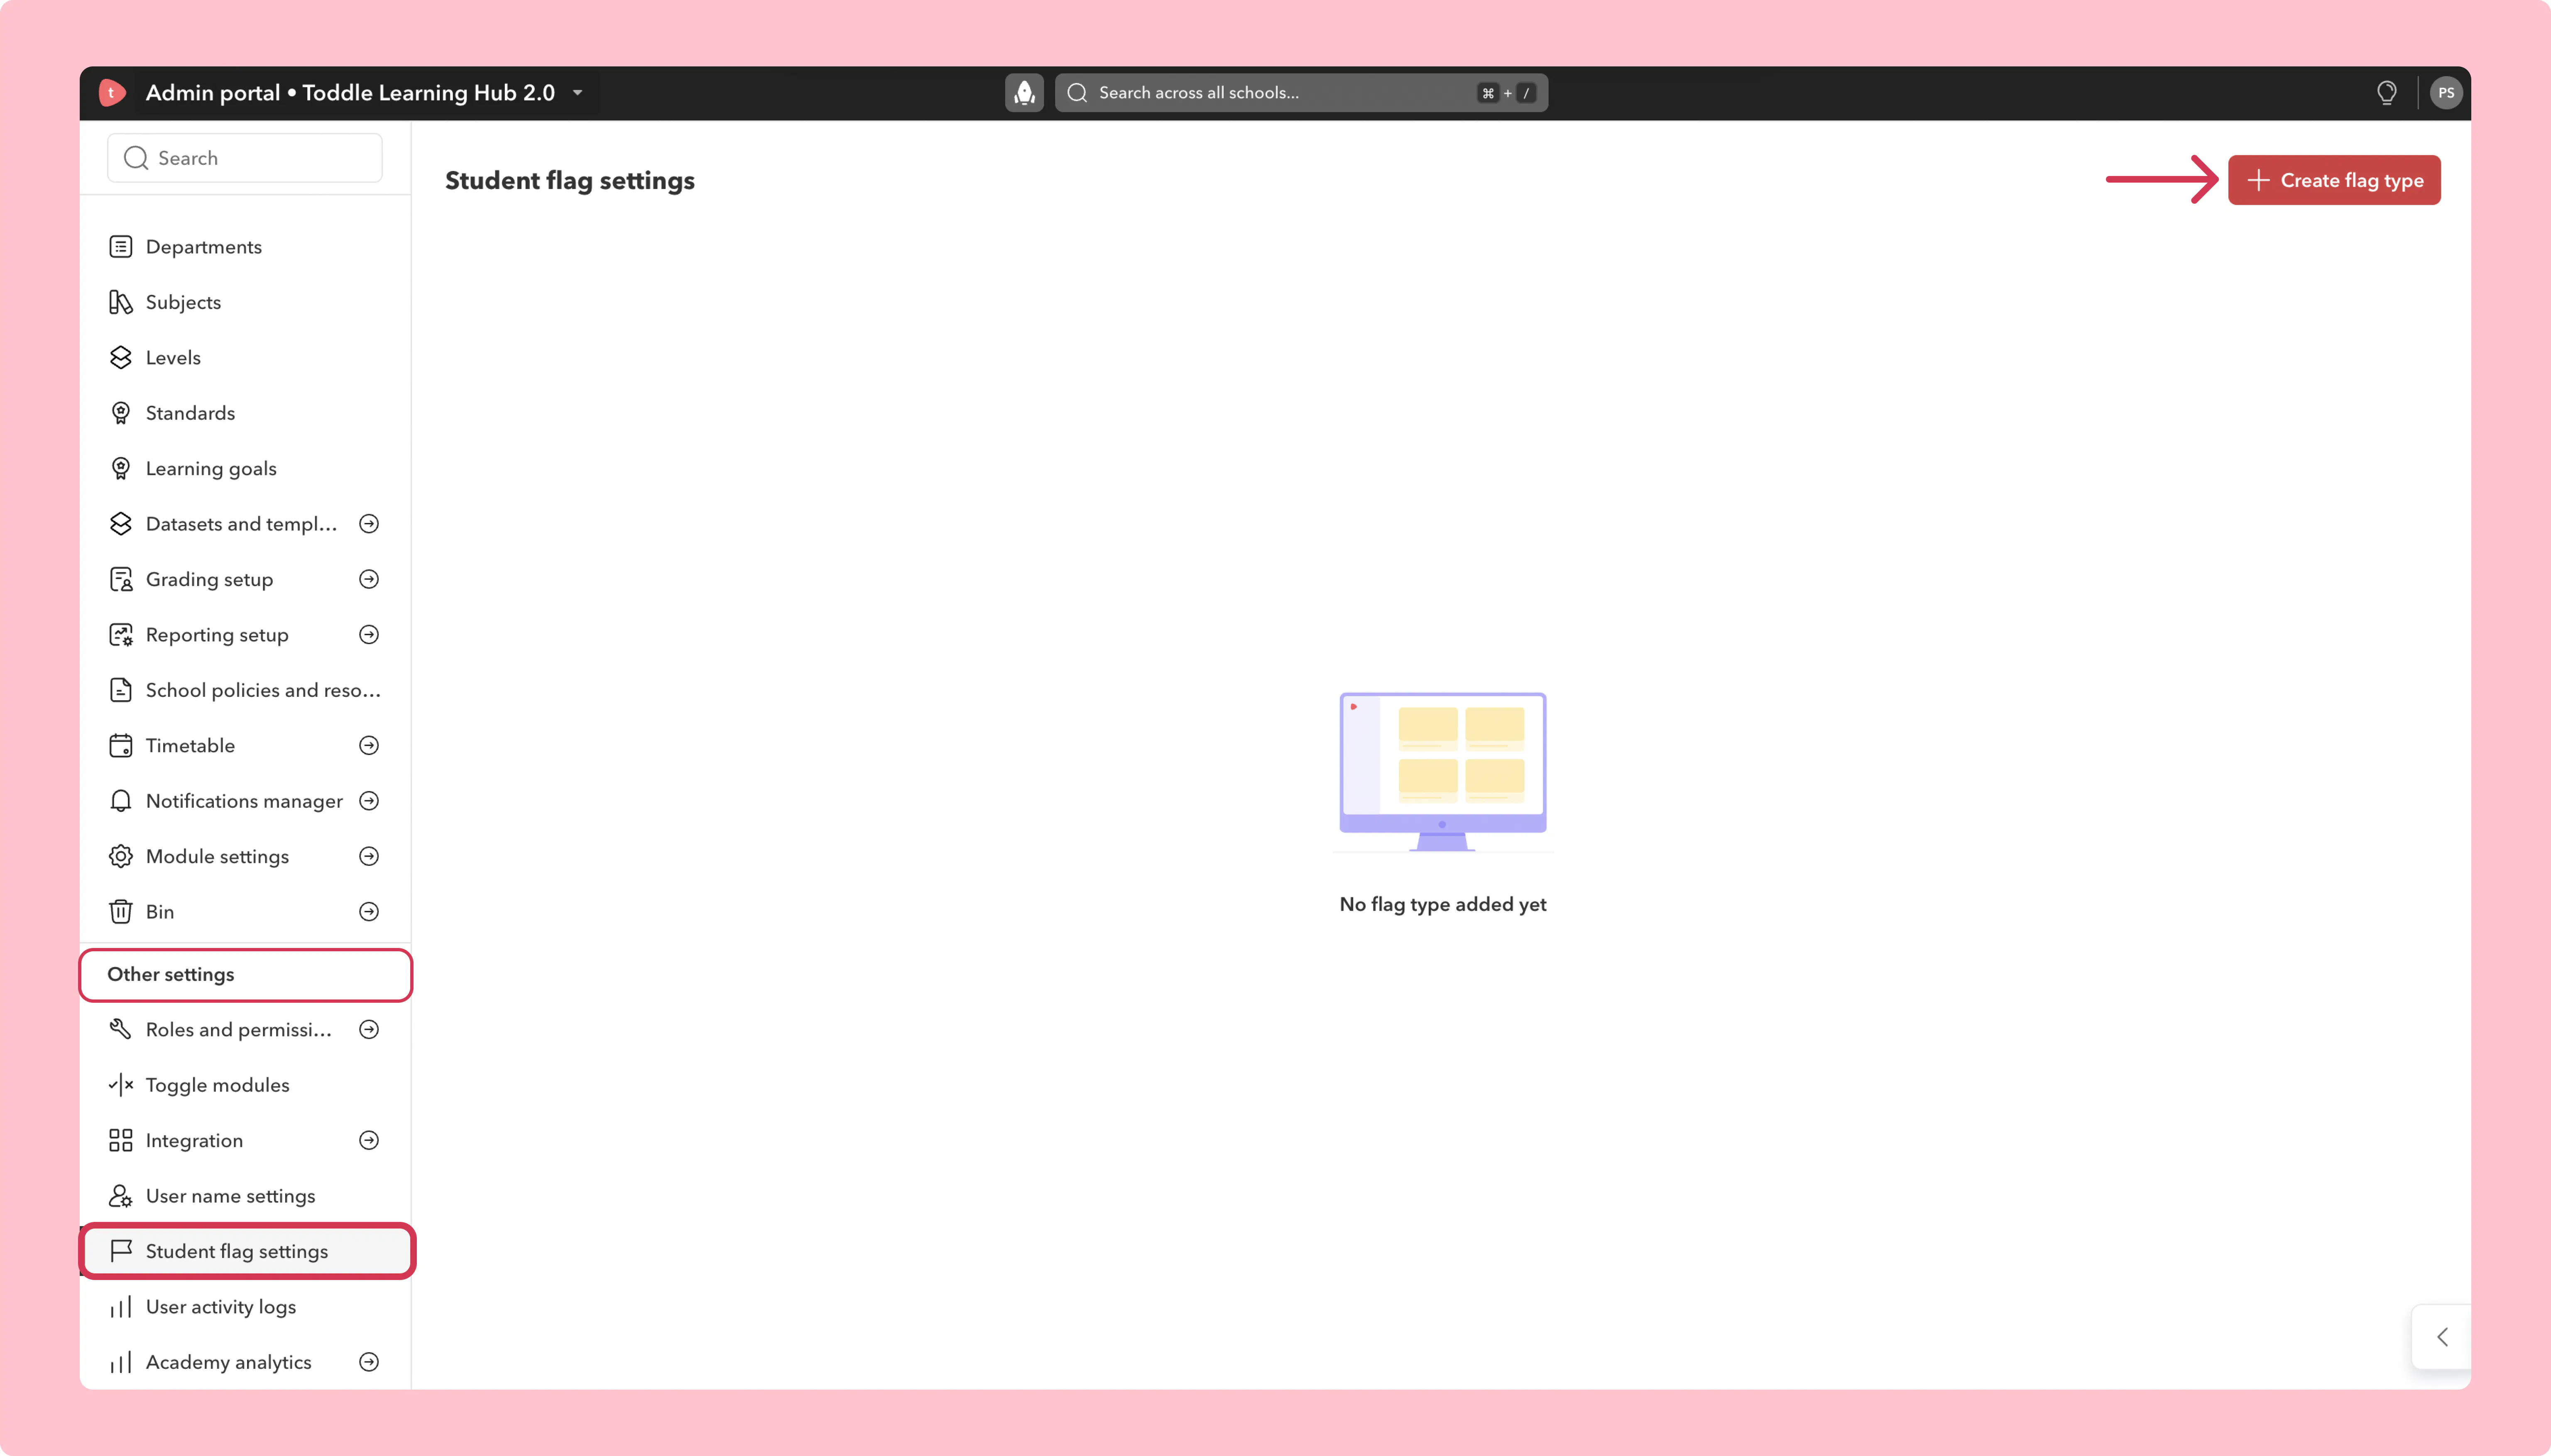Open the rocket launch icon

coord(1023,93)
